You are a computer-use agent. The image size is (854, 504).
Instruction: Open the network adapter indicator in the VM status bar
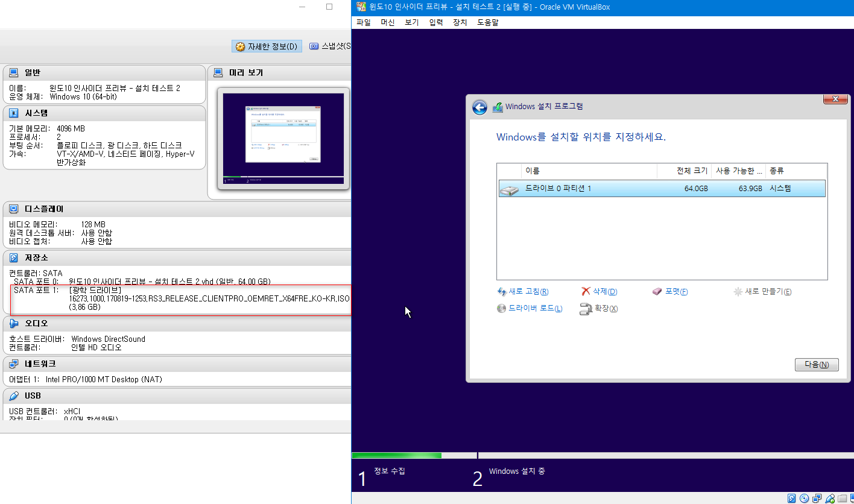(x=817, y=499)
